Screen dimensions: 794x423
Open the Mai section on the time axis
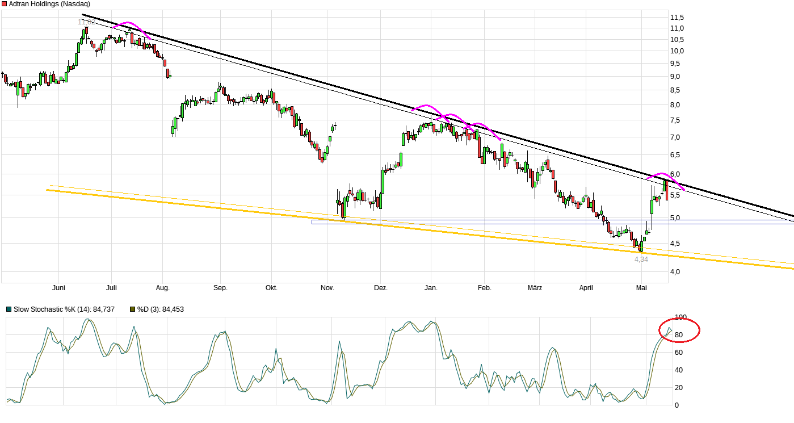[641, 288]
